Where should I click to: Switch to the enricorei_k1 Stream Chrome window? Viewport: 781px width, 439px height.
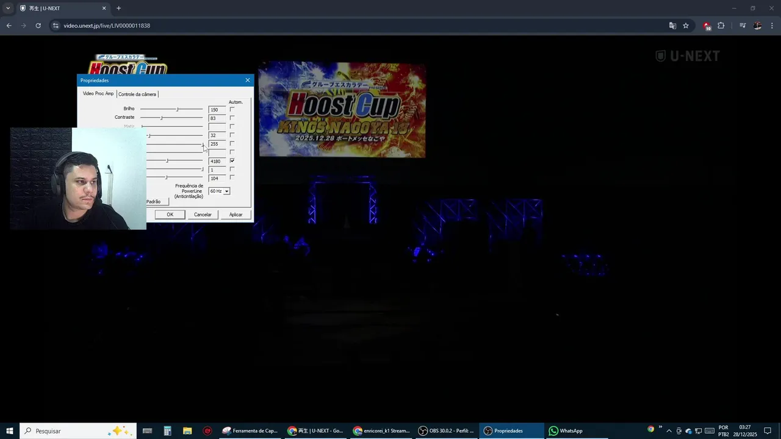click(x=381, y=430)
